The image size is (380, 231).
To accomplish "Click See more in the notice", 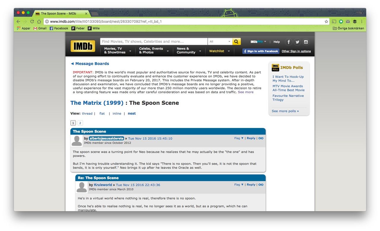I will (246, 92).
